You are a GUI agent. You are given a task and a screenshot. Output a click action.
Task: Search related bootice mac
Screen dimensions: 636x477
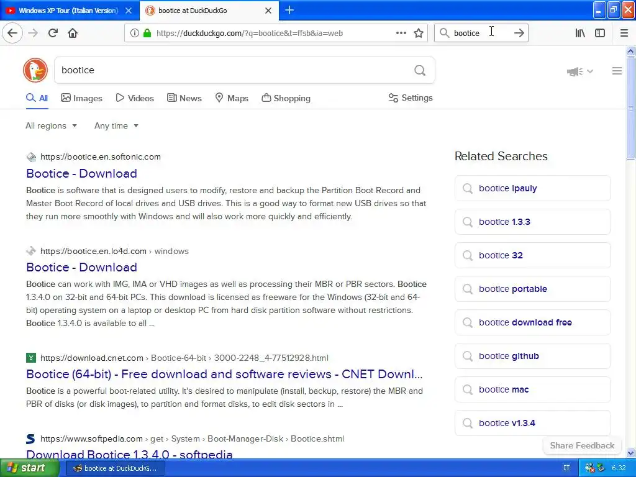tap(532, 389)
